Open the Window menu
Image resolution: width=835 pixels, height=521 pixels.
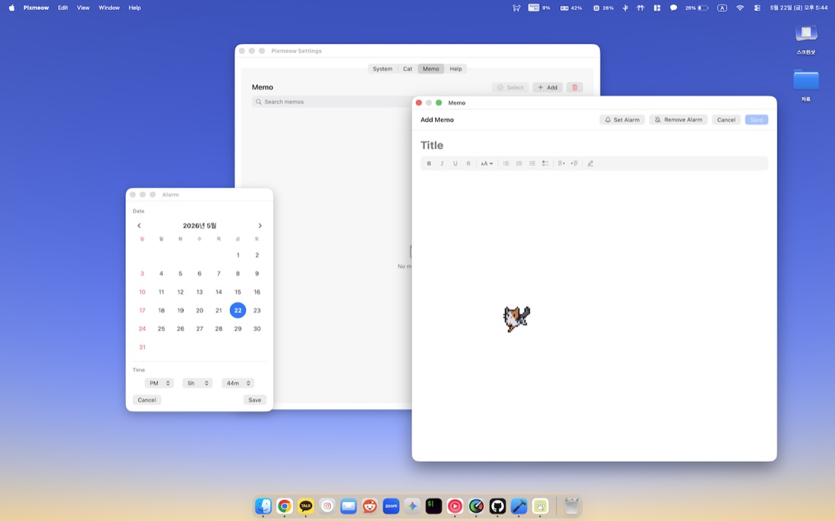pyautogui.click(x=109, y=8)
